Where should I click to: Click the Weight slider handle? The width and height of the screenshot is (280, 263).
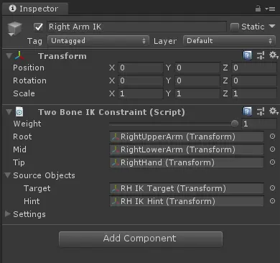click(x=235, y=124)
